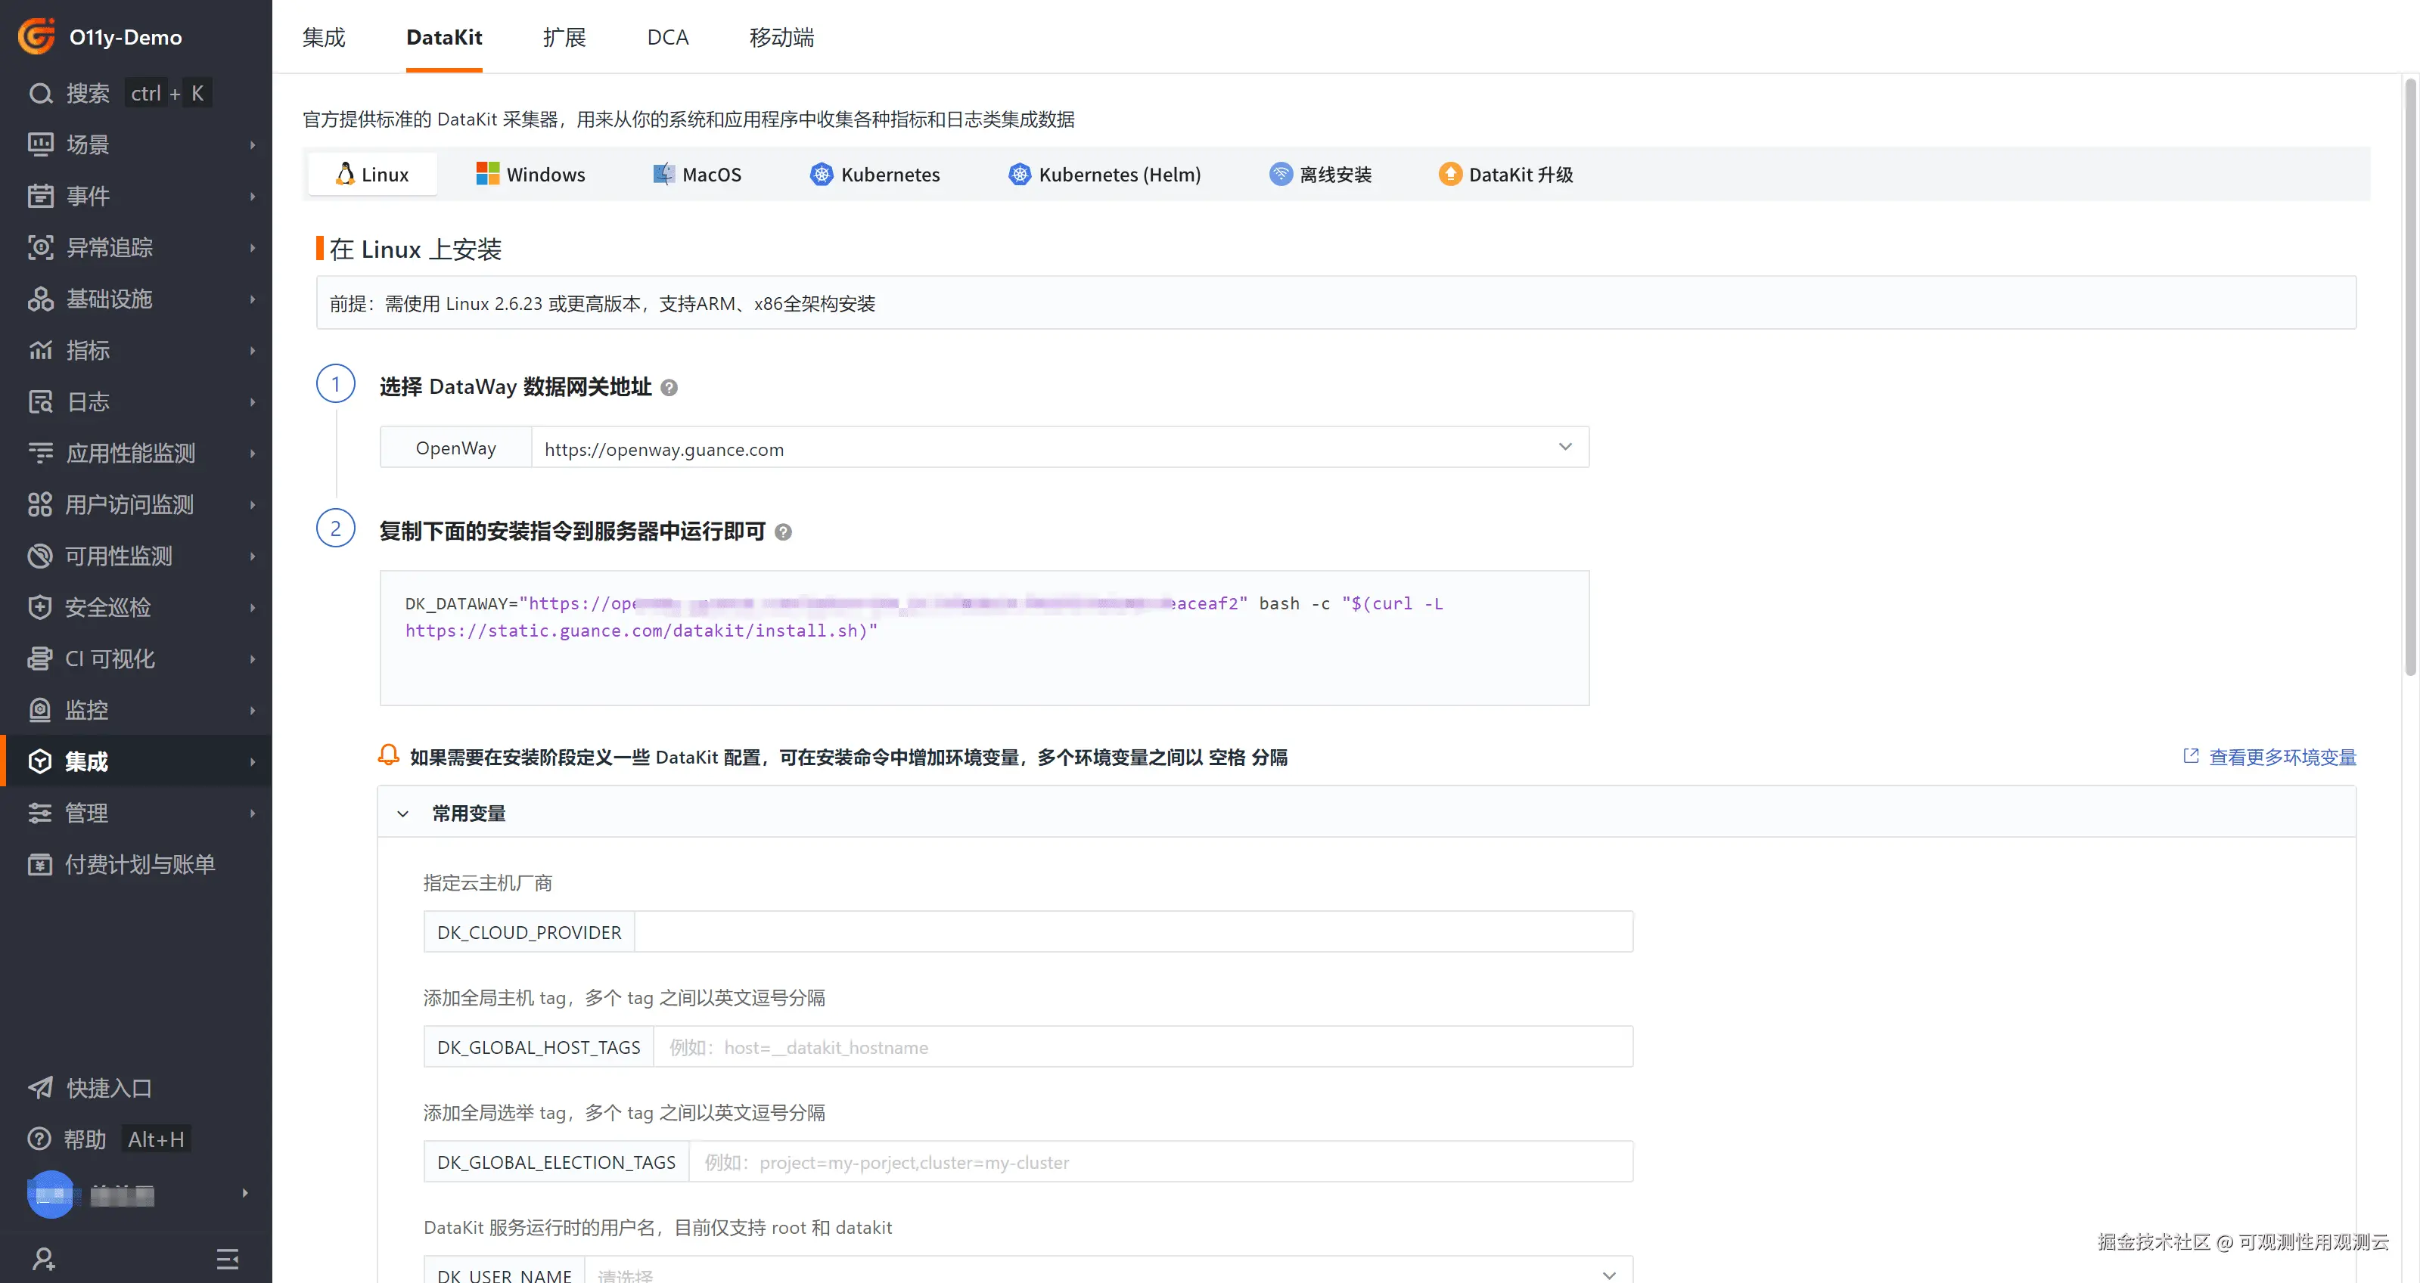The height and width of the screenshot is (1283, 2420).
Task: Open the DK_USER_NAME dropdown
Action: [x=1108, y=1269]
